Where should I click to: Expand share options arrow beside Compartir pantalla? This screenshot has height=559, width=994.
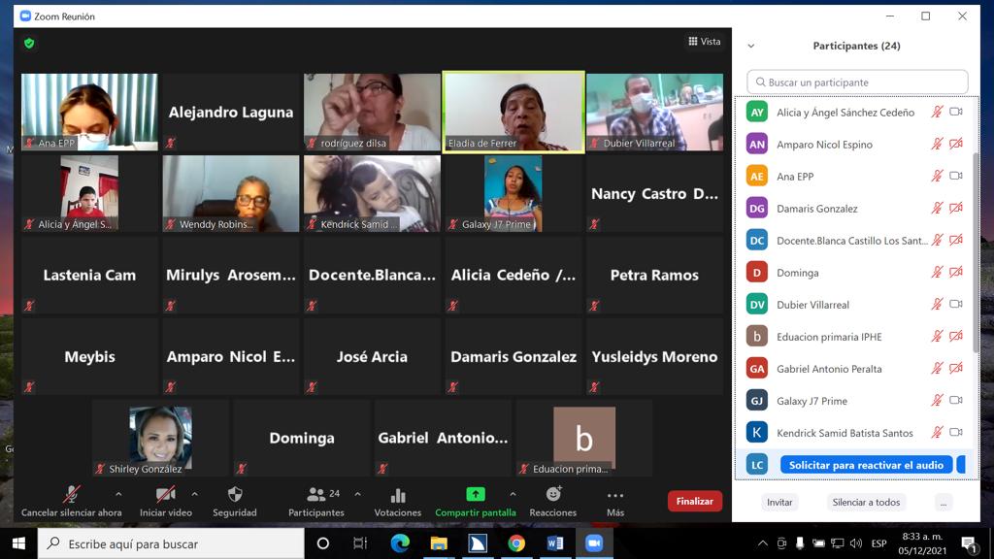coord(513,494)
